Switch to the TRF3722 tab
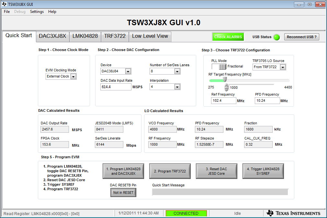Image resolution: width=327 pixels, height=218 pixels. tap(115, 36)
